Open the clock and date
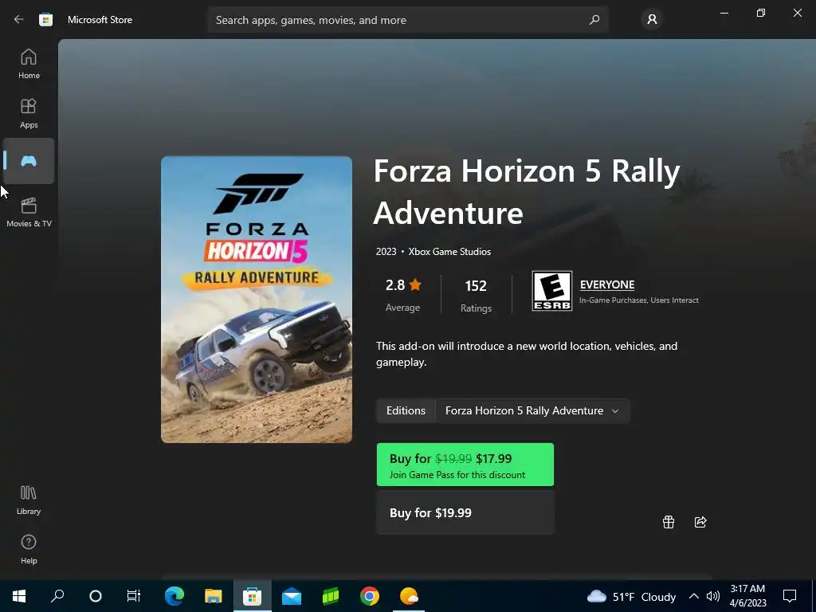This screenshot has height=612, width=816. 747,596
